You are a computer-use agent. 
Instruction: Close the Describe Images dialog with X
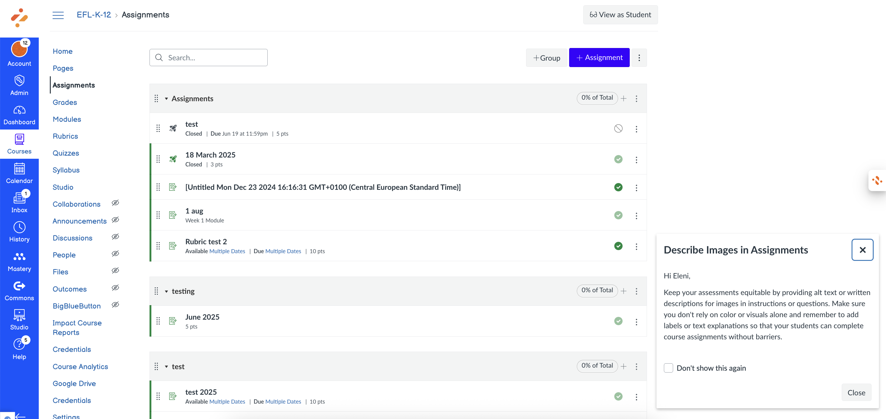(x=862, y=250)
